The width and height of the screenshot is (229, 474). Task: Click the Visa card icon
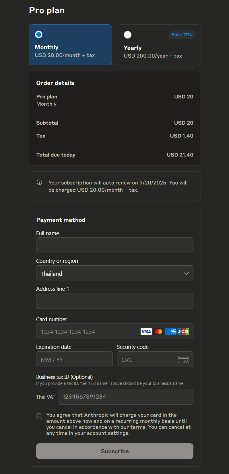click(146, 332)
